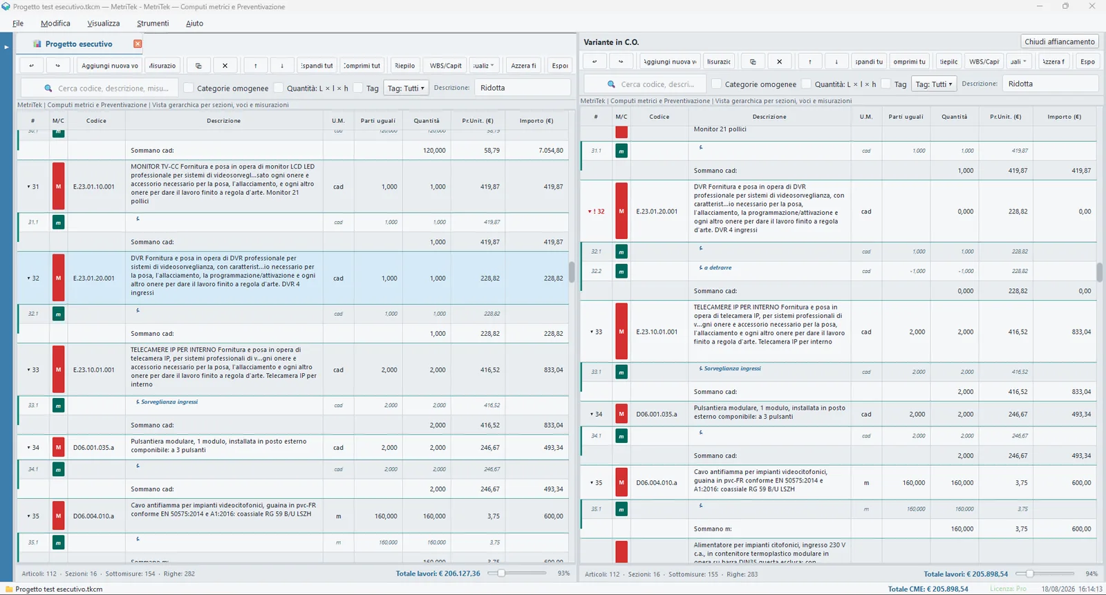
Task: Toggle Quantità L × l × h in Variante panel
Action: click(806, 84)
